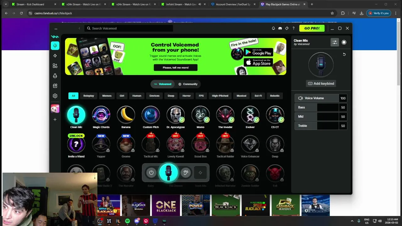Open the three-dots menu in Voicemod title bar
This screenshot has height=226, width=402.
point(56,28)
